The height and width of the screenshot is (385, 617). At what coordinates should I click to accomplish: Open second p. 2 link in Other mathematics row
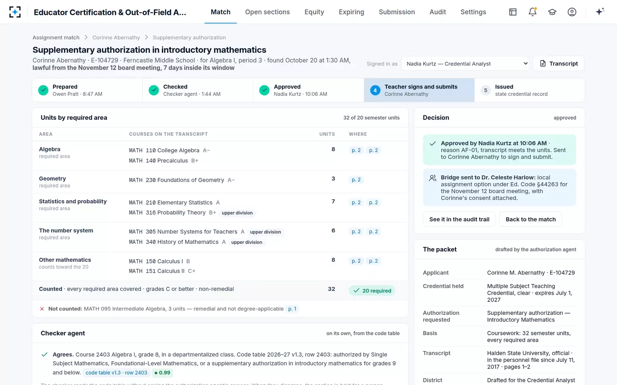click(373, 261)
